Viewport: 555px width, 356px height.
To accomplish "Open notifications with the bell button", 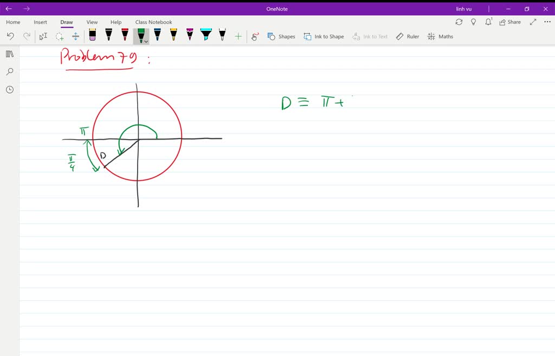I will (x=488, y=22).
